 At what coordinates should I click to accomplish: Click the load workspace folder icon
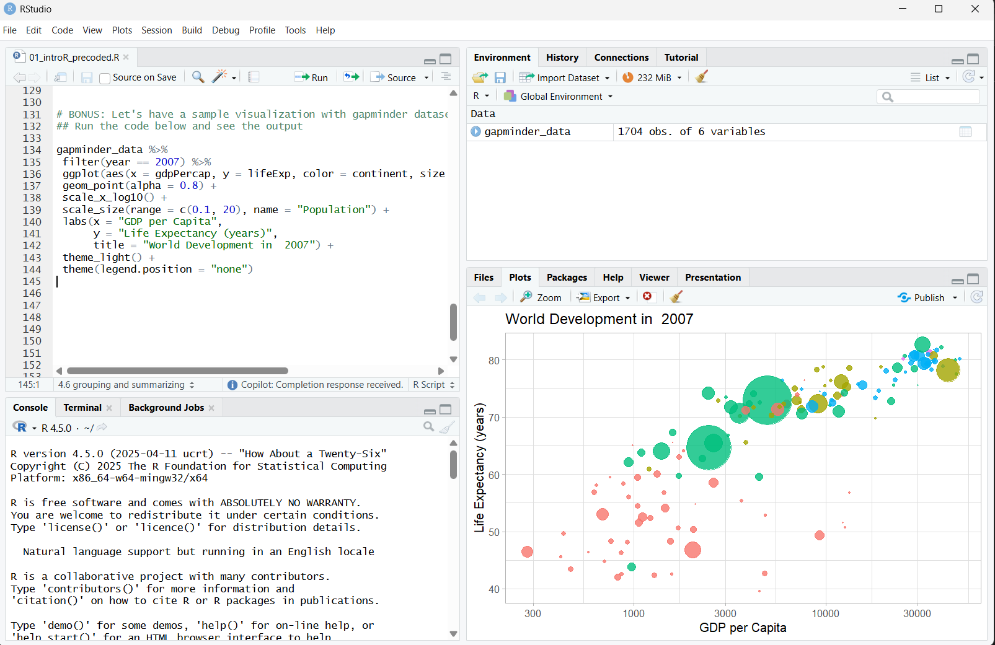(479, 77)
